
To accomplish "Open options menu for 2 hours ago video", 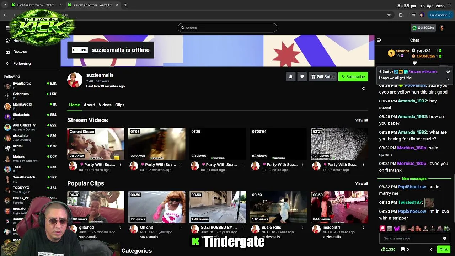I will click(x=303, y=165).
